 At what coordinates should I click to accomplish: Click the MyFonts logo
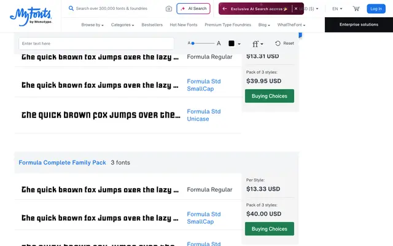pos(31,17)
